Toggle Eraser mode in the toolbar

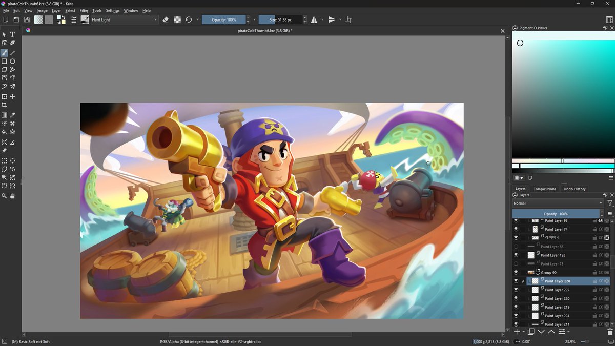(166, 19)
